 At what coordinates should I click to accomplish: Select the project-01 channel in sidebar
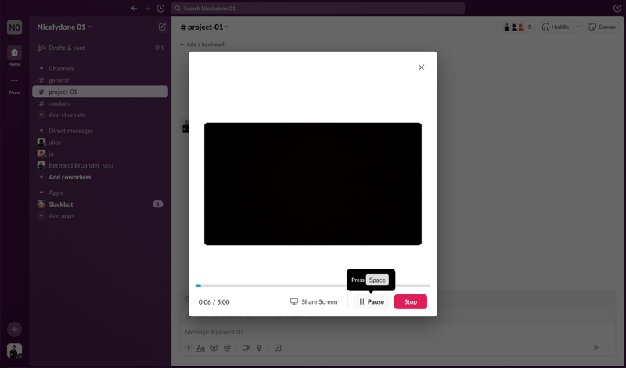point(100,92)
